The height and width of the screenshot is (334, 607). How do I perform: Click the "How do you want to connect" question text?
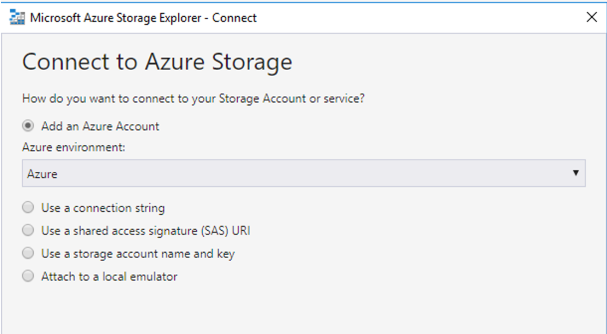(x=193, y=98)
